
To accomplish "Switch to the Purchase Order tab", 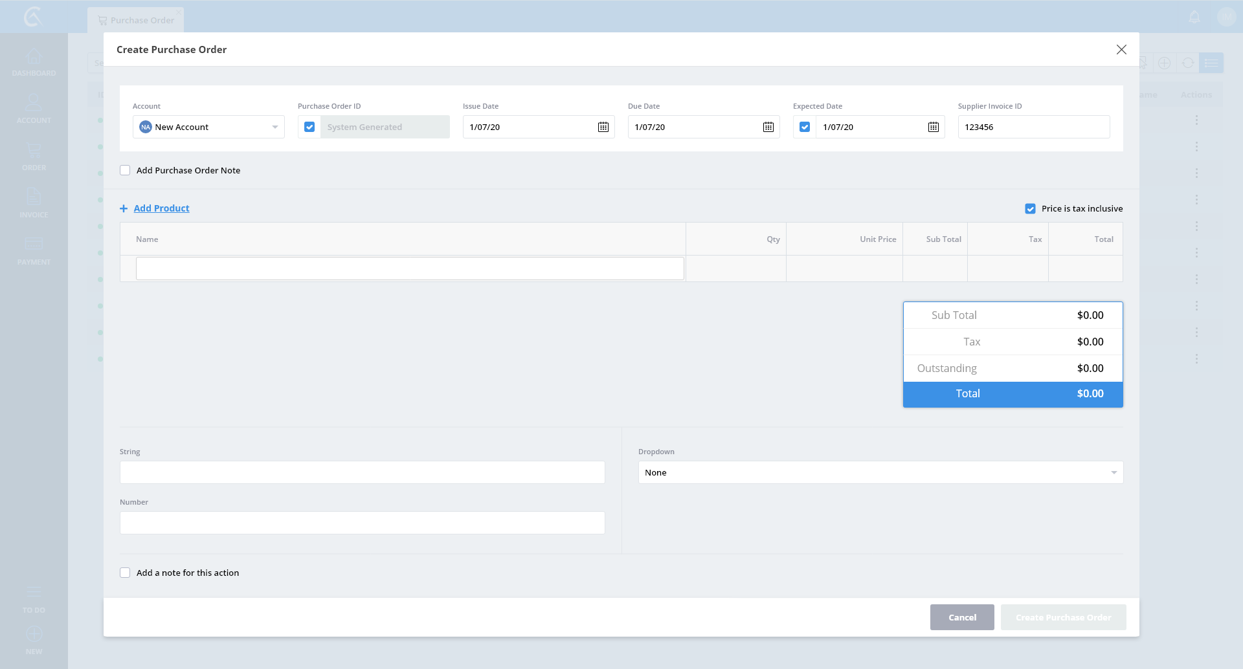I will click(x=136, y=20).
